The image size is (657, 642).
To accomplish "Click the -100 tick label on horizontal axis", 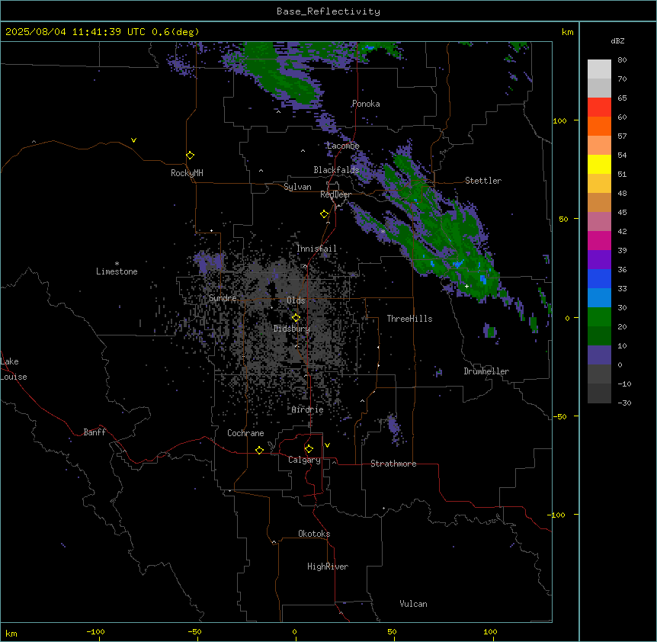I will [95, 631].
